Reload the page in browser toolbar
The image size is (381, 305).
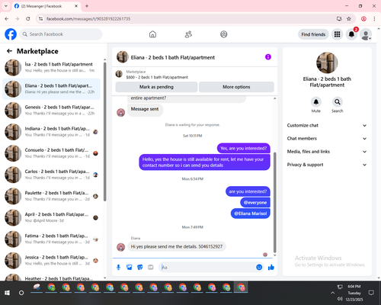coord(28,19)
